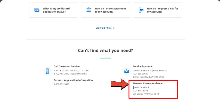220x104 pixels.
Task: Select 'City of Industry, CA 91716-0500' line
Action: click(149, 77)
